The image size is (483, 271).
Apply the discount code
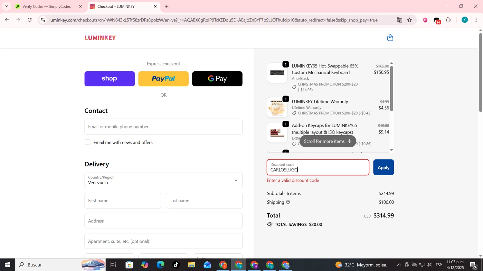click(384, 167)
